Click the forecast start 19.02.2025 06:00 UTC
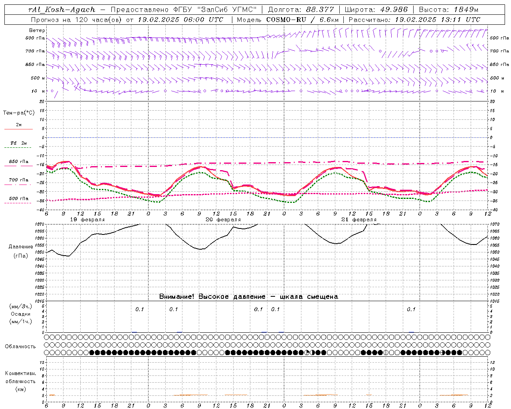The height and width of the screenshot is (409, 511). pyautogui.click(x=180, y=19)
